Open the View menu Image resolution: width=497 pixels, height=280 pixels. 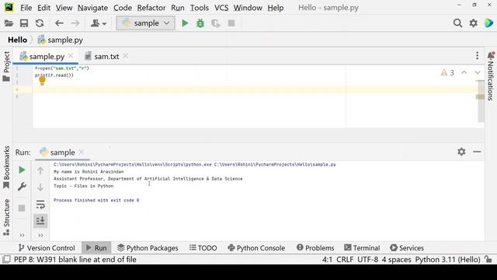tap(64, 8)
